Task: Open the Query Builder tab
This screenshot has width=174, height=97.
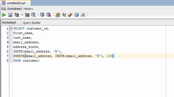Action: tap(32, 23)
